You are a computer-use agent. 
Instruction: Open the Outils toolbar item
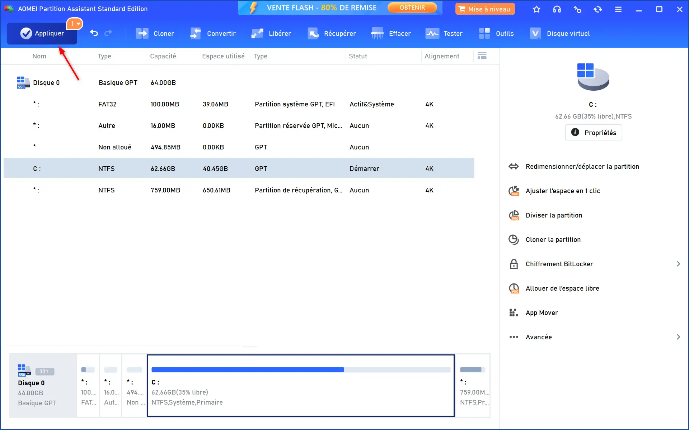[496, 34]
